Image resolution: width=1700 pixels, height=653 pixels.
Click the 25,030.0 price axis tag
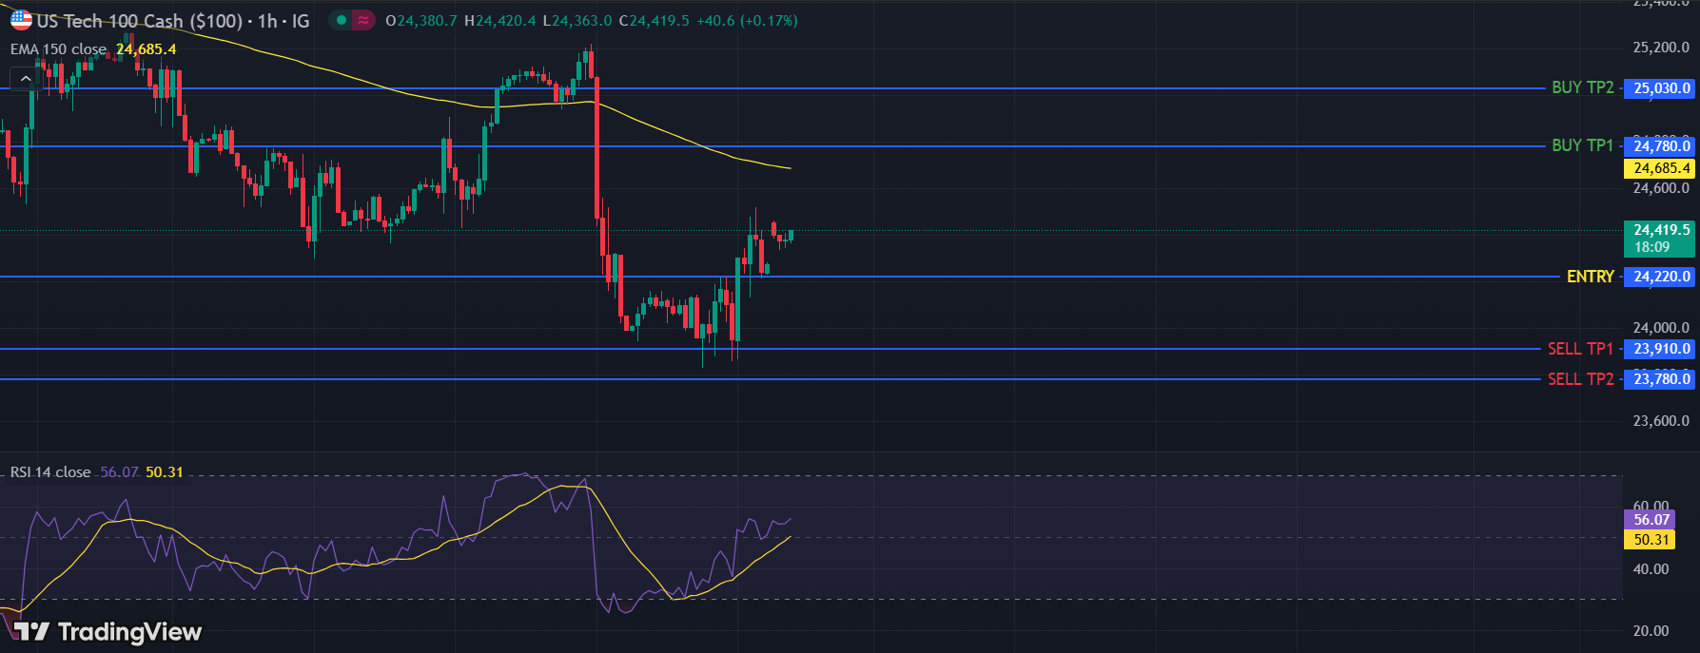coord(1661,88)
